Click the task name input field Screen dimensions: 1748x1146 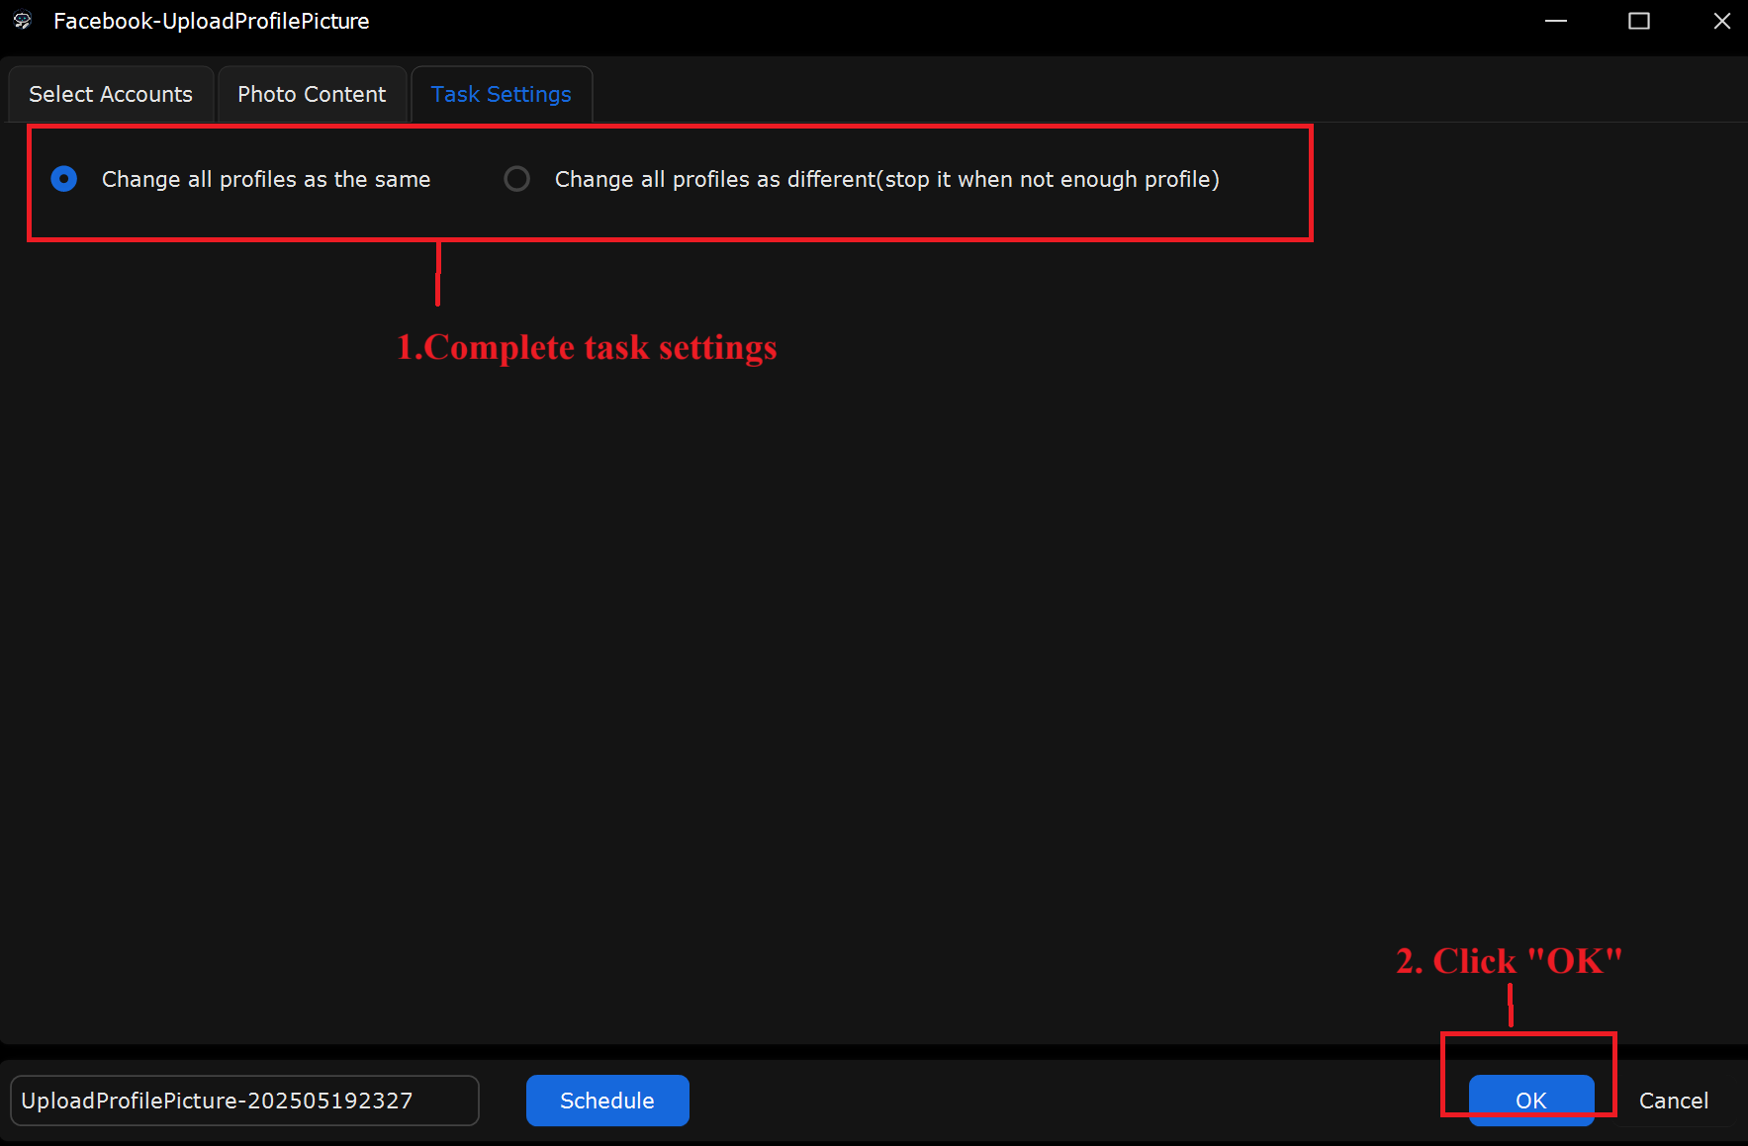(x=244, y=1101)
